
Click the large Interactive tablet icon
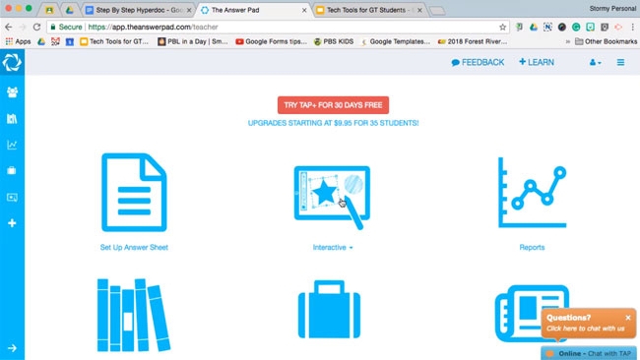(332, 198)
